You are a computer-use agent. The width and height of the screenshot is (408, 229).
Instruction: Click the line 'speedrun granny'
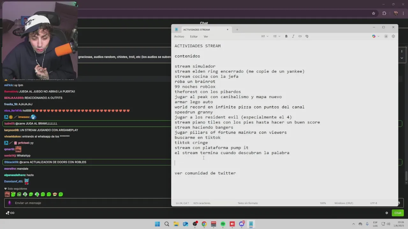(194, 112)
